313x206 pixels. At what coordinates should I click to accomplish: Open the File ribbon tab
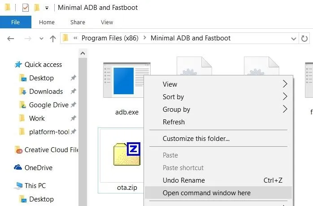16,22
